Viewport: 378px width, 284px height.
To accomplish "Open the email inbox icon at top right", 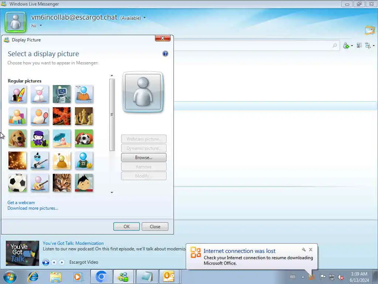I will click(x=370, y=30).
